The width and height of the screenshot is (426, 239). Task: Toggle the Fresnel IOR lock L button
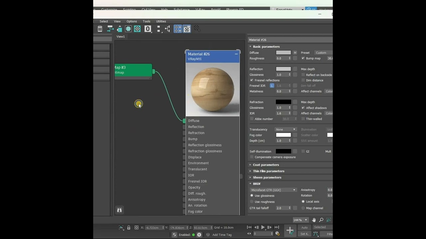pyautogui.click(x=272, y=86)
